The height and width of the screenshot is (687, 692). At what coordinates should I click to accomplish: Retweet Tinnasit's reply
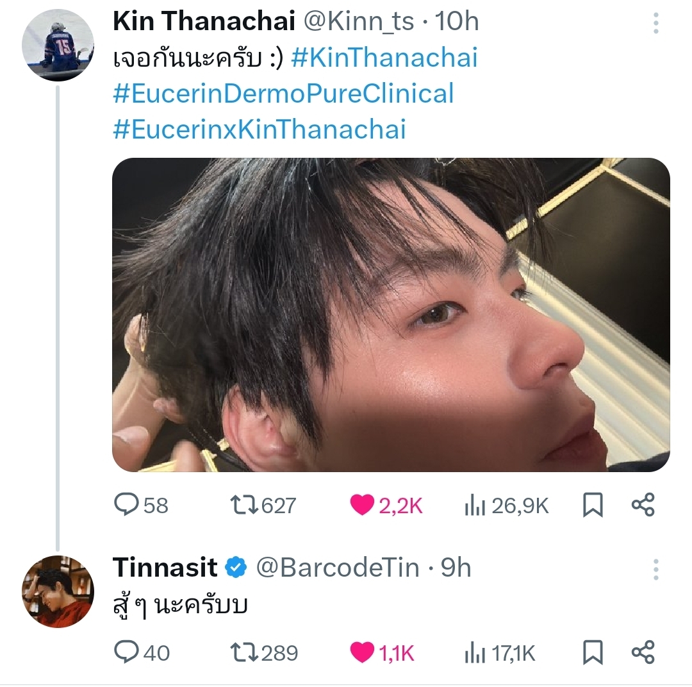(244, 653)
